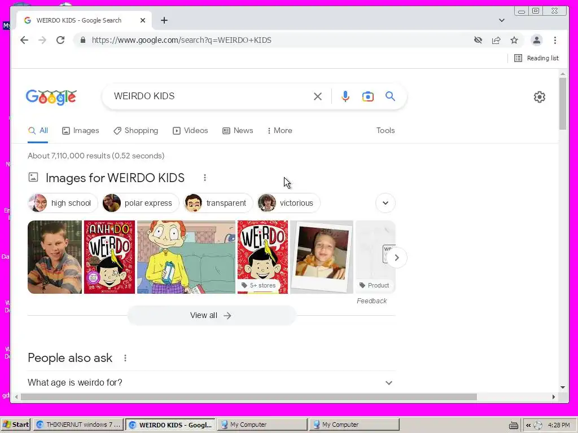Switch to THIKNERNUT windows 7 taskbar item
Image resolution: width=578 pixels, height=433 pixels.
pos(78,425)
